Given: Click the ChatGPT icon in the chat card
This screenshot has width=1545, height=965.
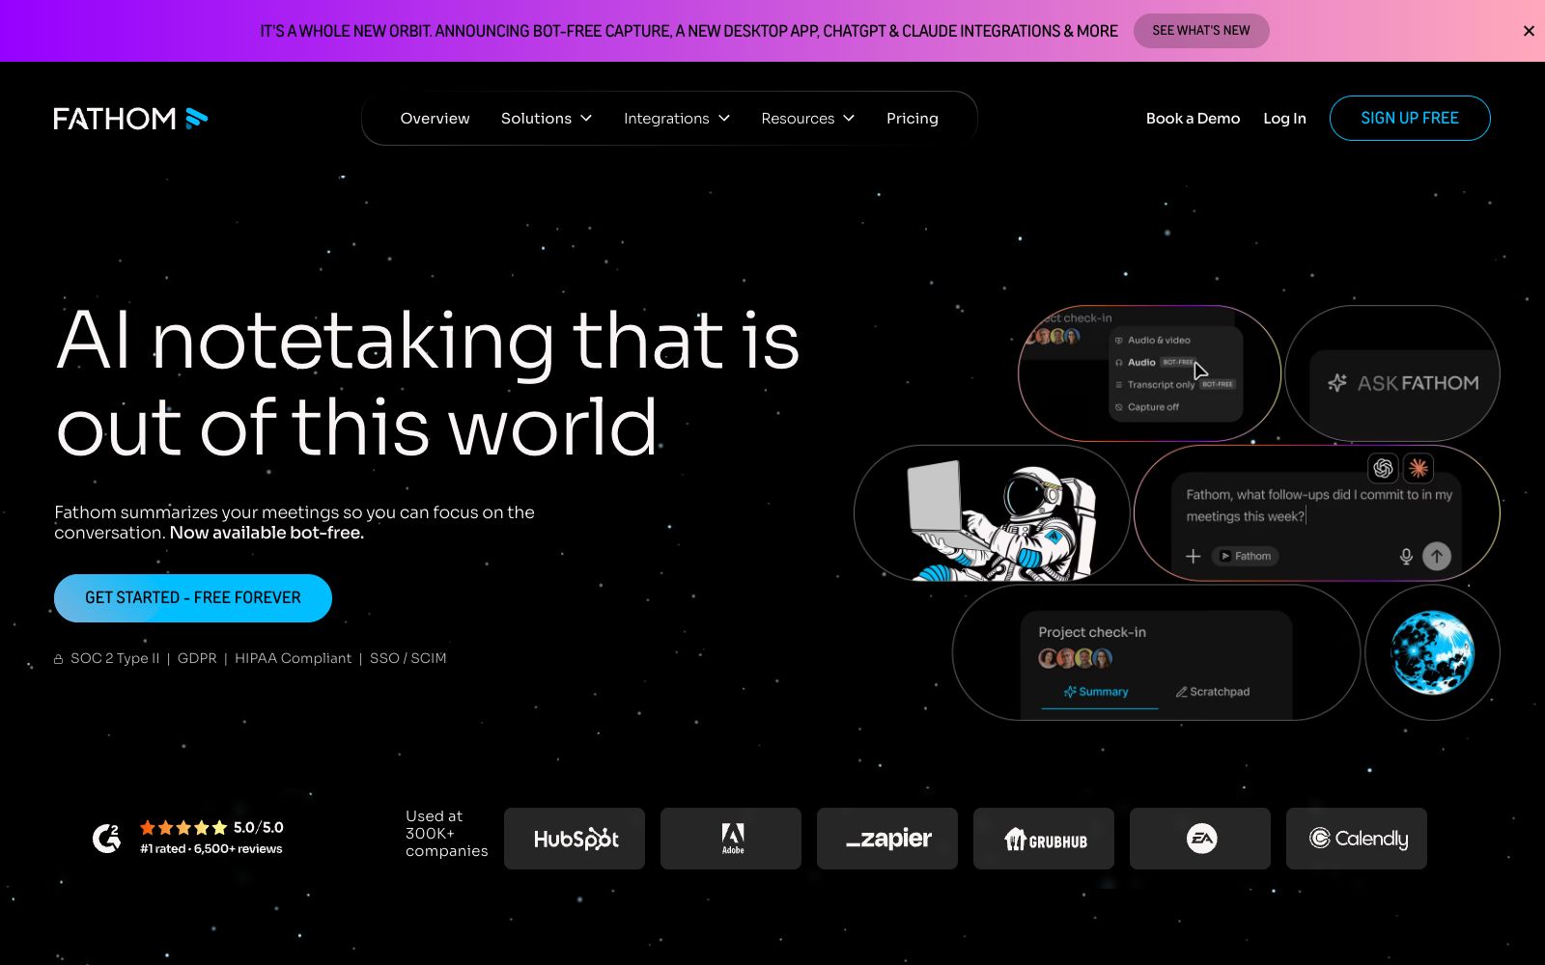Looking at the screenshot, I should pos(1384,468).
